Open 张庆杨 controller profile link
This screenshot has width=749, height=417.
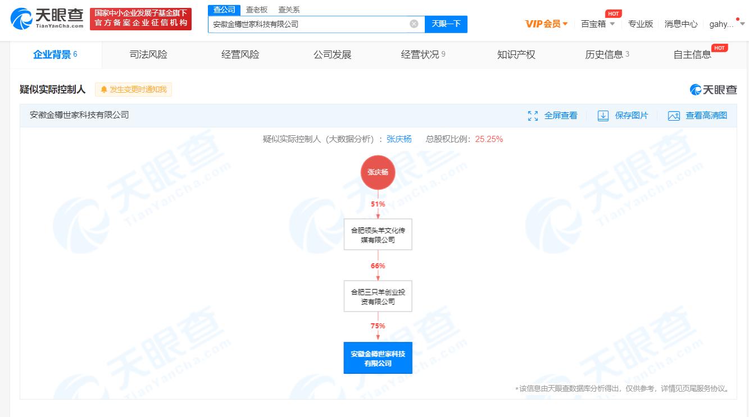[399, 139]
